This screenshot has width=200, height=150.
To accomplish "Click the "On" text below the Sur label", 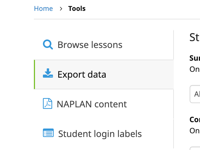I will pos(194,69).
